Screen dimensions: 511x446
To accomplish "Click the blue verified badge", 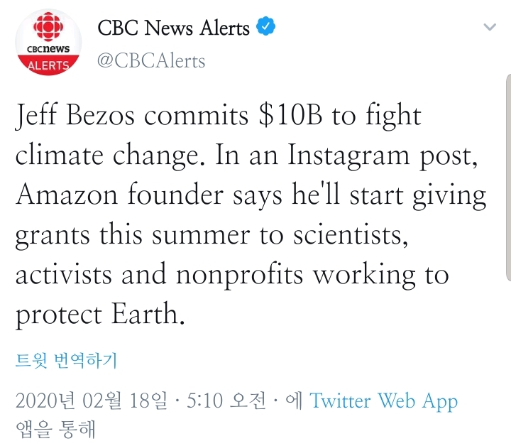I will click(x=266, y=28).
